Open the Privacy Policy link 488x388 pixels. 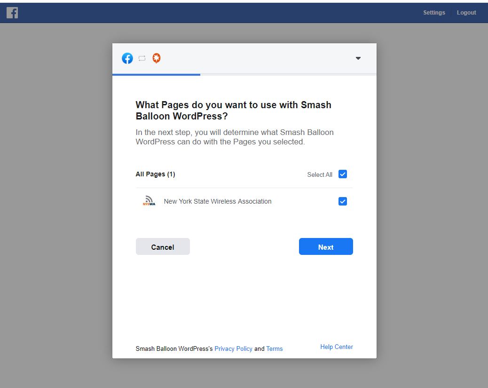233,349
